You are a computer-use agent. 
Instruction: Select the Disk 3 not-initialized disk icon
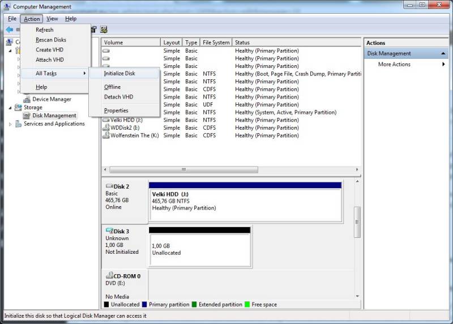tap(109, 231)
